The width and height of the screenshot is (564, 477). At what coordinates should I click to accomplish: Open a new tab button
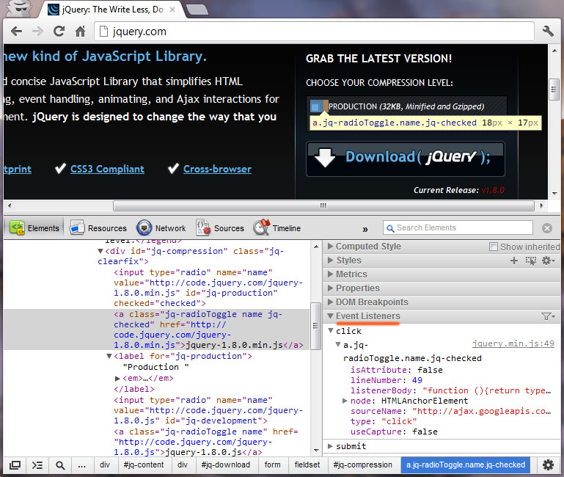pos(197,10)
